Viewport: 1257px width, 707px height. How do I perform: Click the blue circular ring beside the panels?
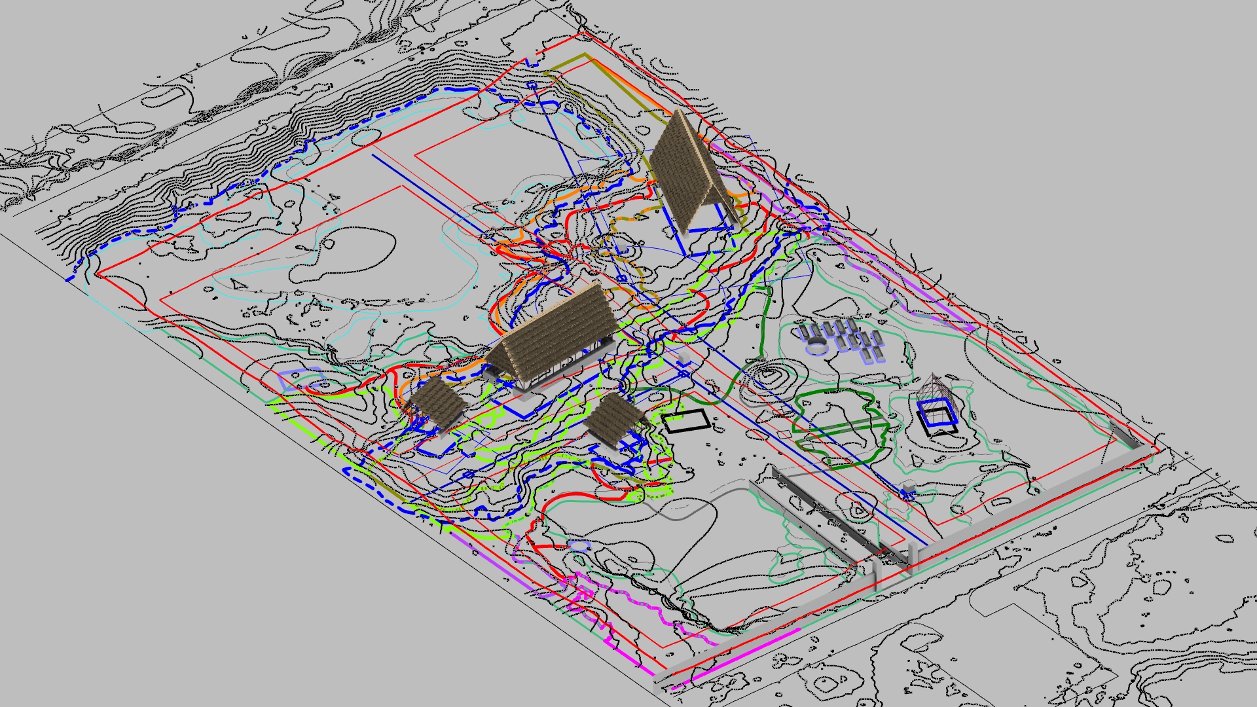point(816,346)
